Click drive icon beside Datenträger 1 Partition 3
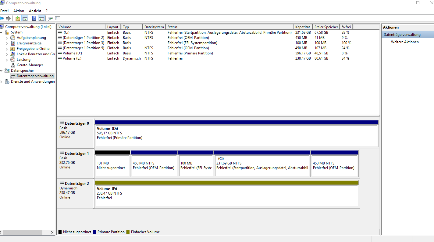The height and width of the screenshot is (242, 434). 60,43
